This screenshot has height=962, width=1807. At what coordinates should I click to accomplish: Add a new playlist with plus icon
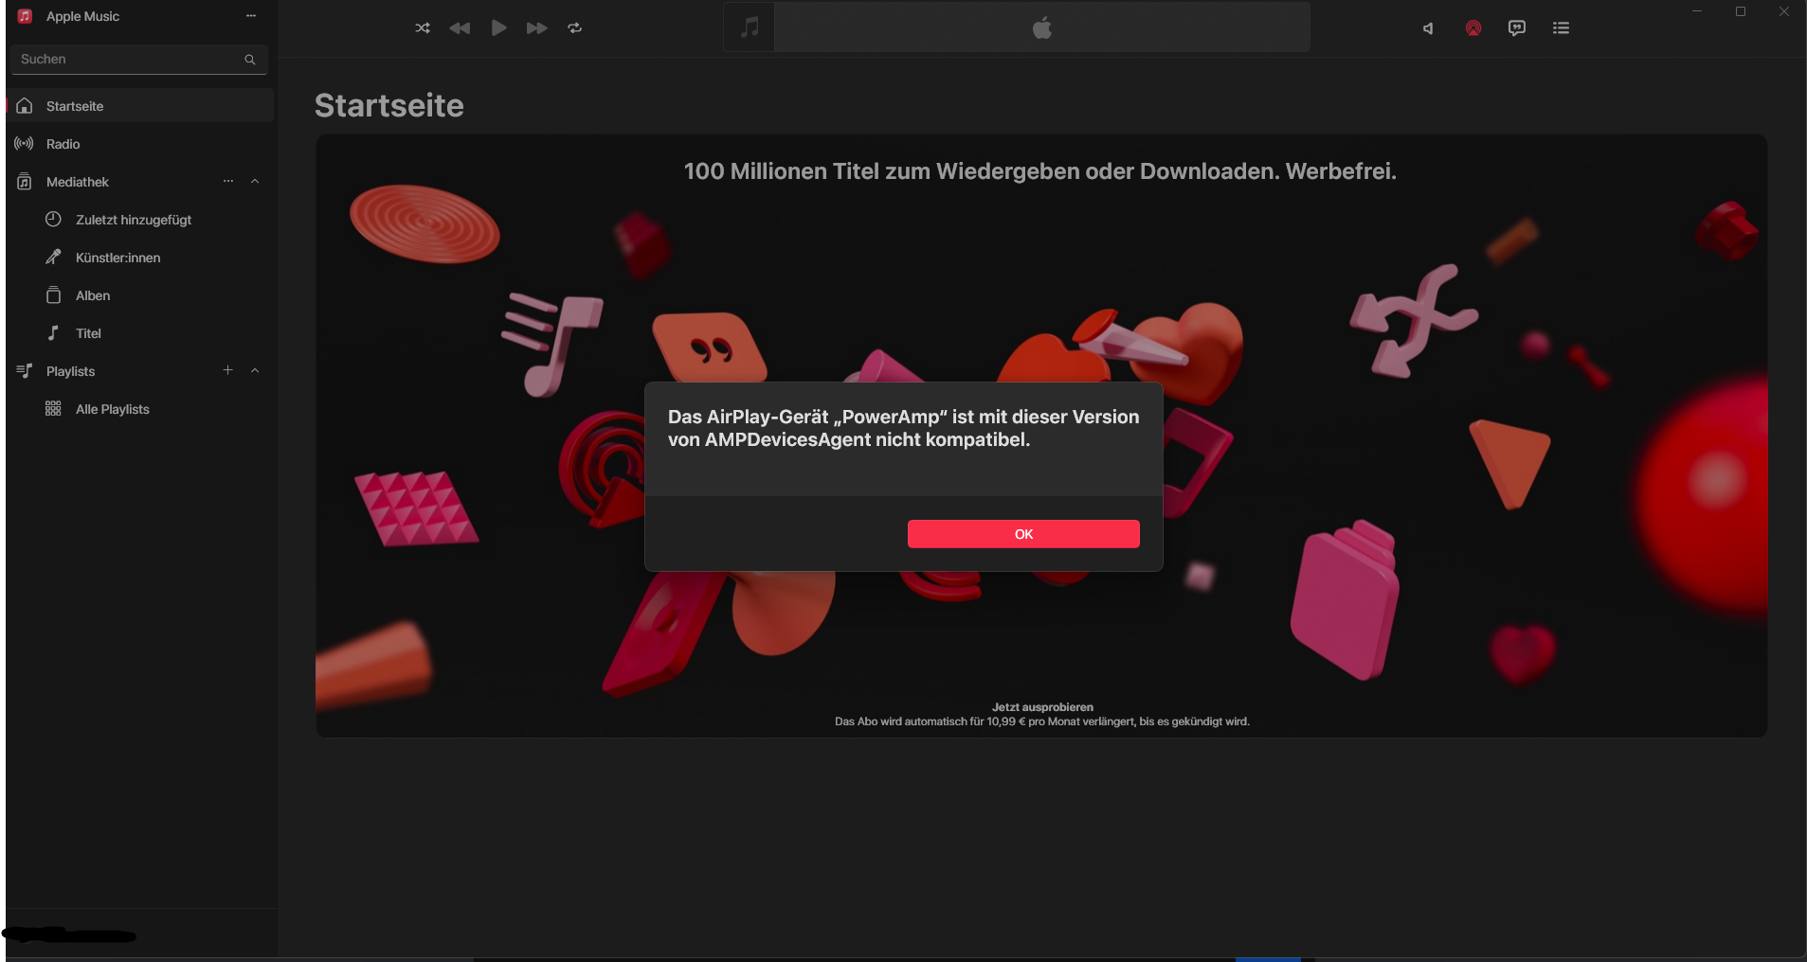point(227,370)
